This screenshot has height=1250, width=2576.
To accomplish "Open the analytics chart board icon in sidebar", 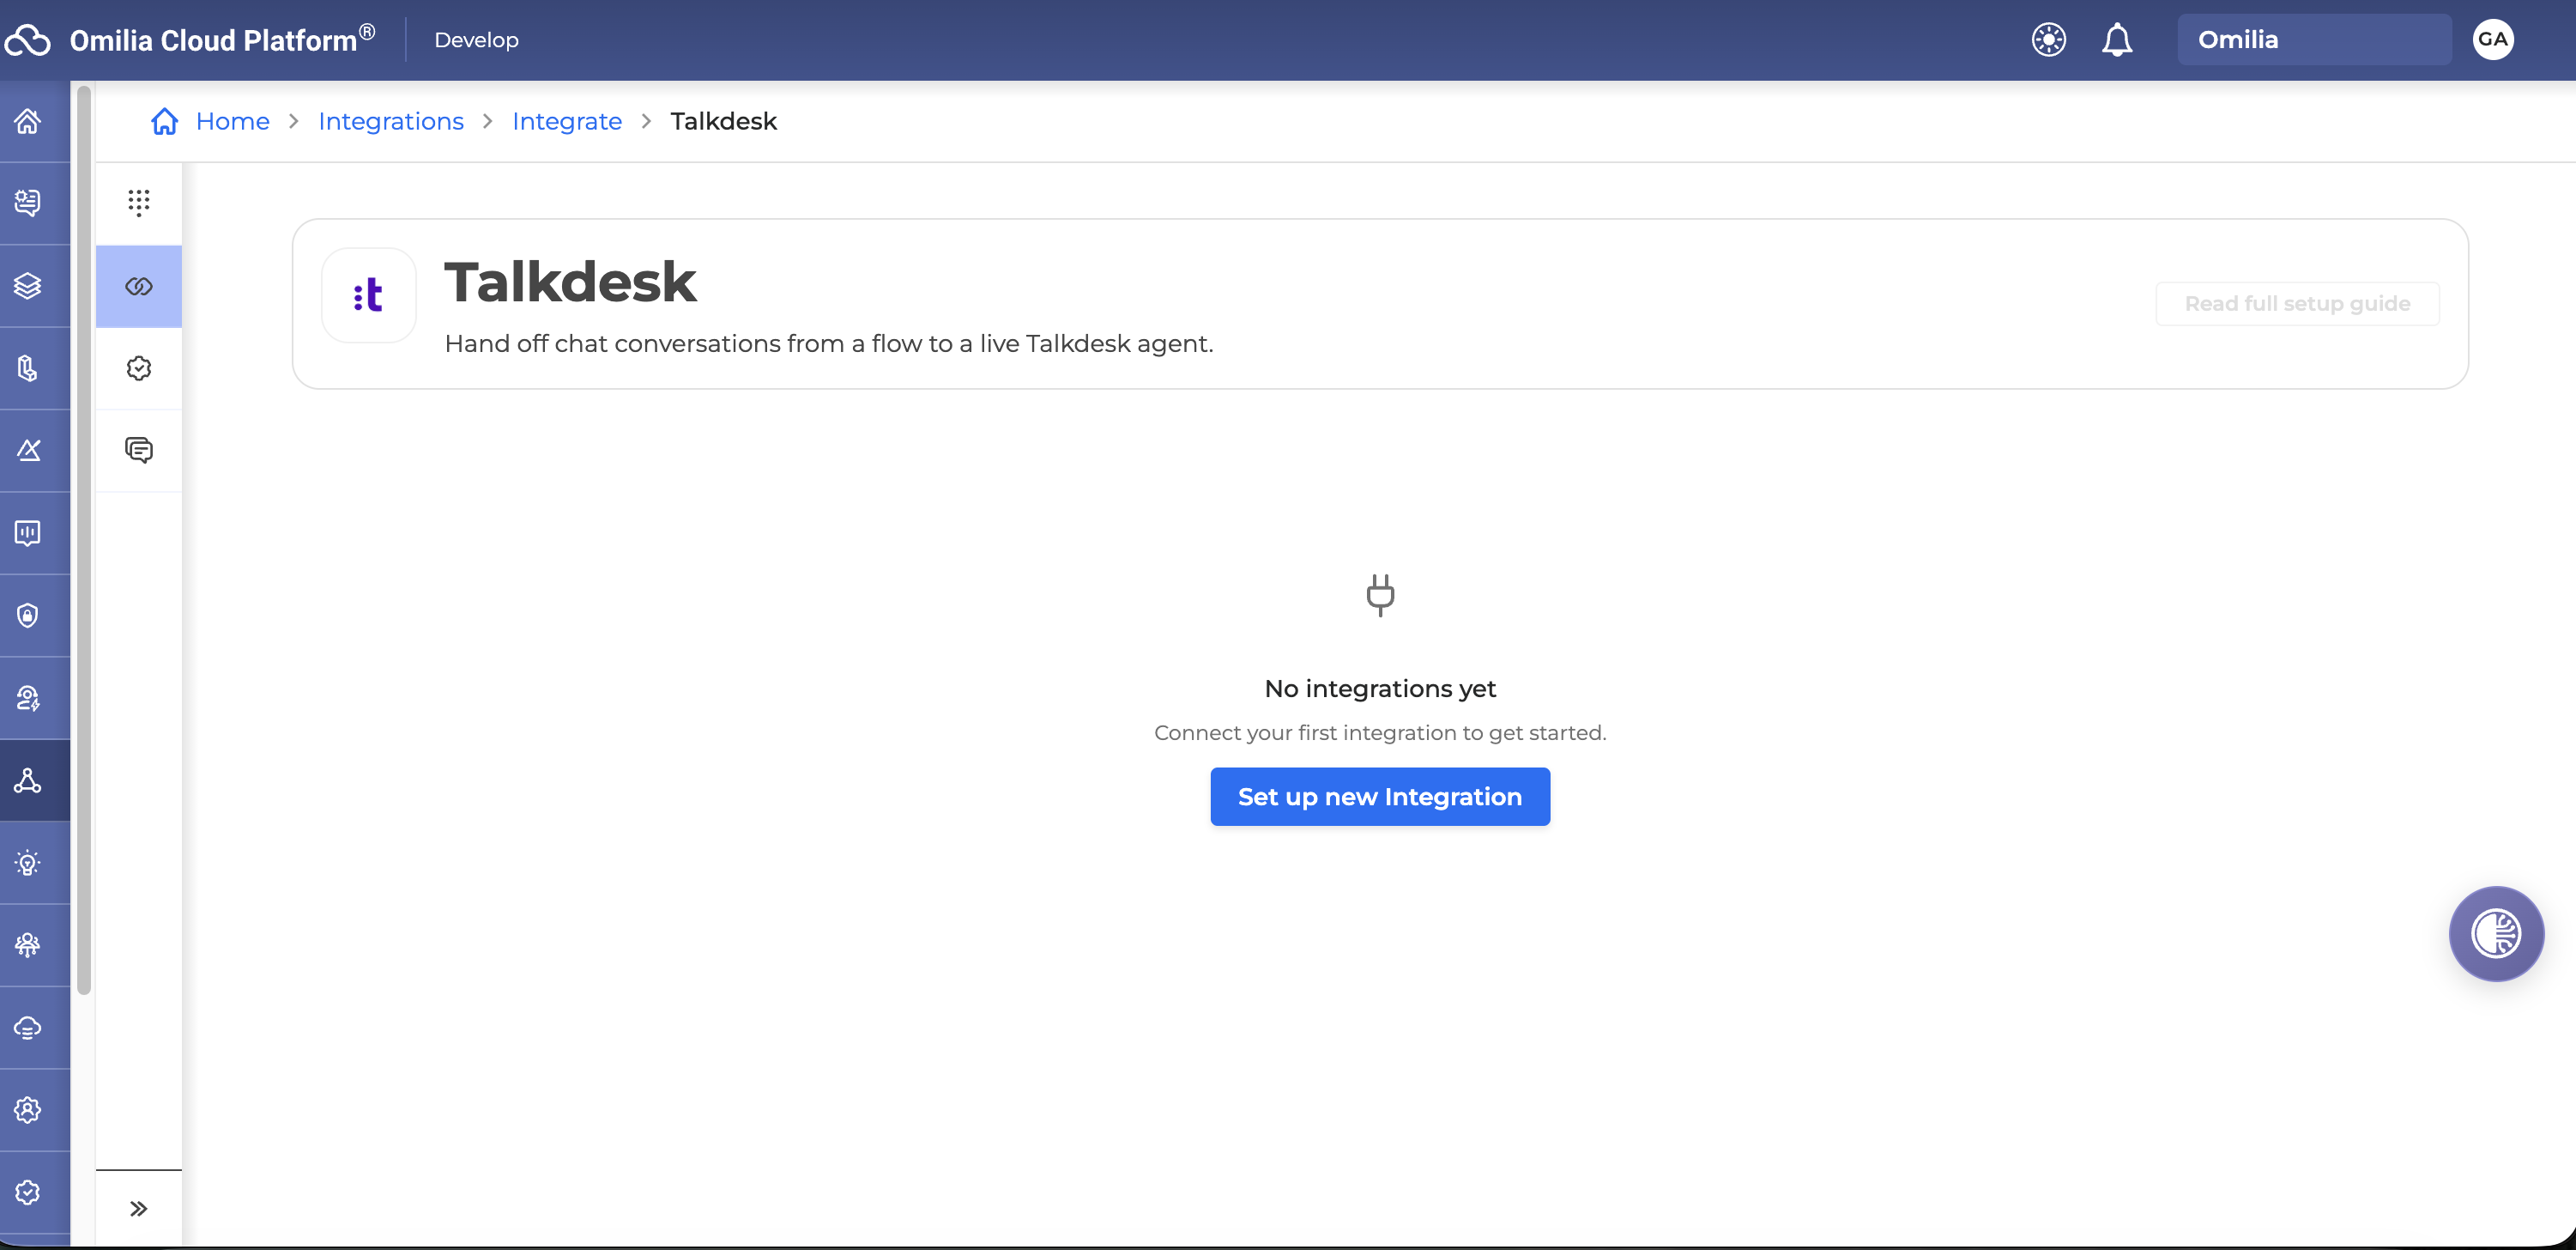I will 28,533.
